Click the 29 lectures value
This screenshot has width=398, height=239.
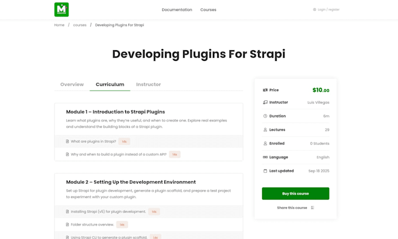pyautogui.click(x=327, y=130)
